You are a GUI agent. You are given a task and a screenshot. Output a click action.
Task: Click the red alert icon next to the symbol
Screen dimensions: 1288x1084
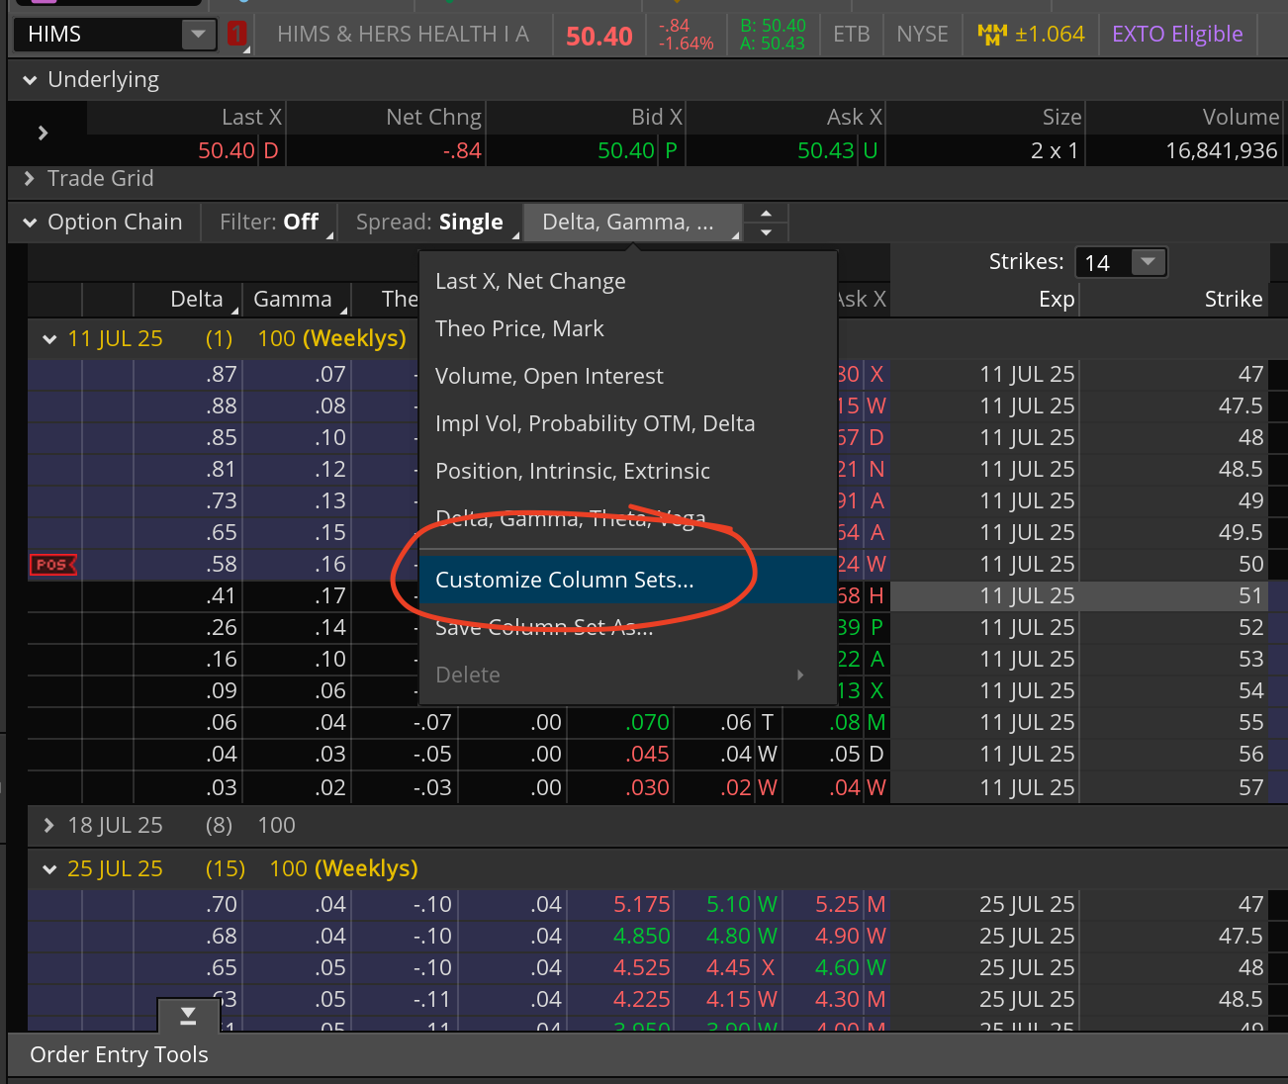point(236,35)
